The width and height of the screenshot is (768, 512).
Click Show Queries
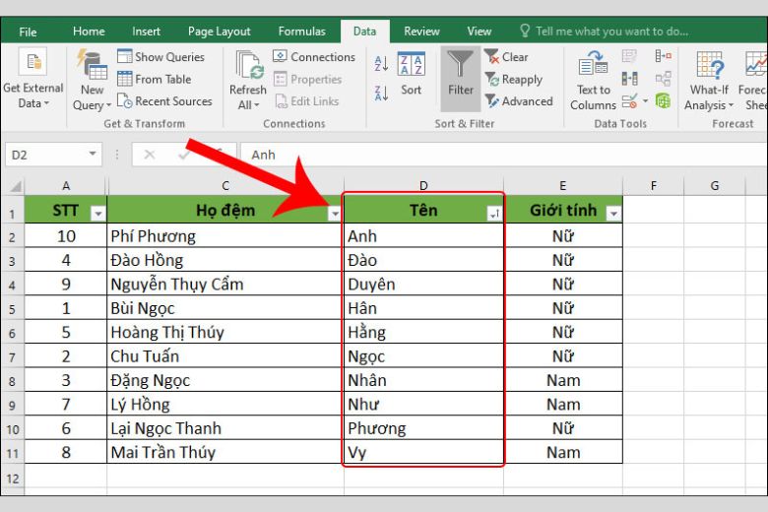pyautogui.click(x=160, y=57)
